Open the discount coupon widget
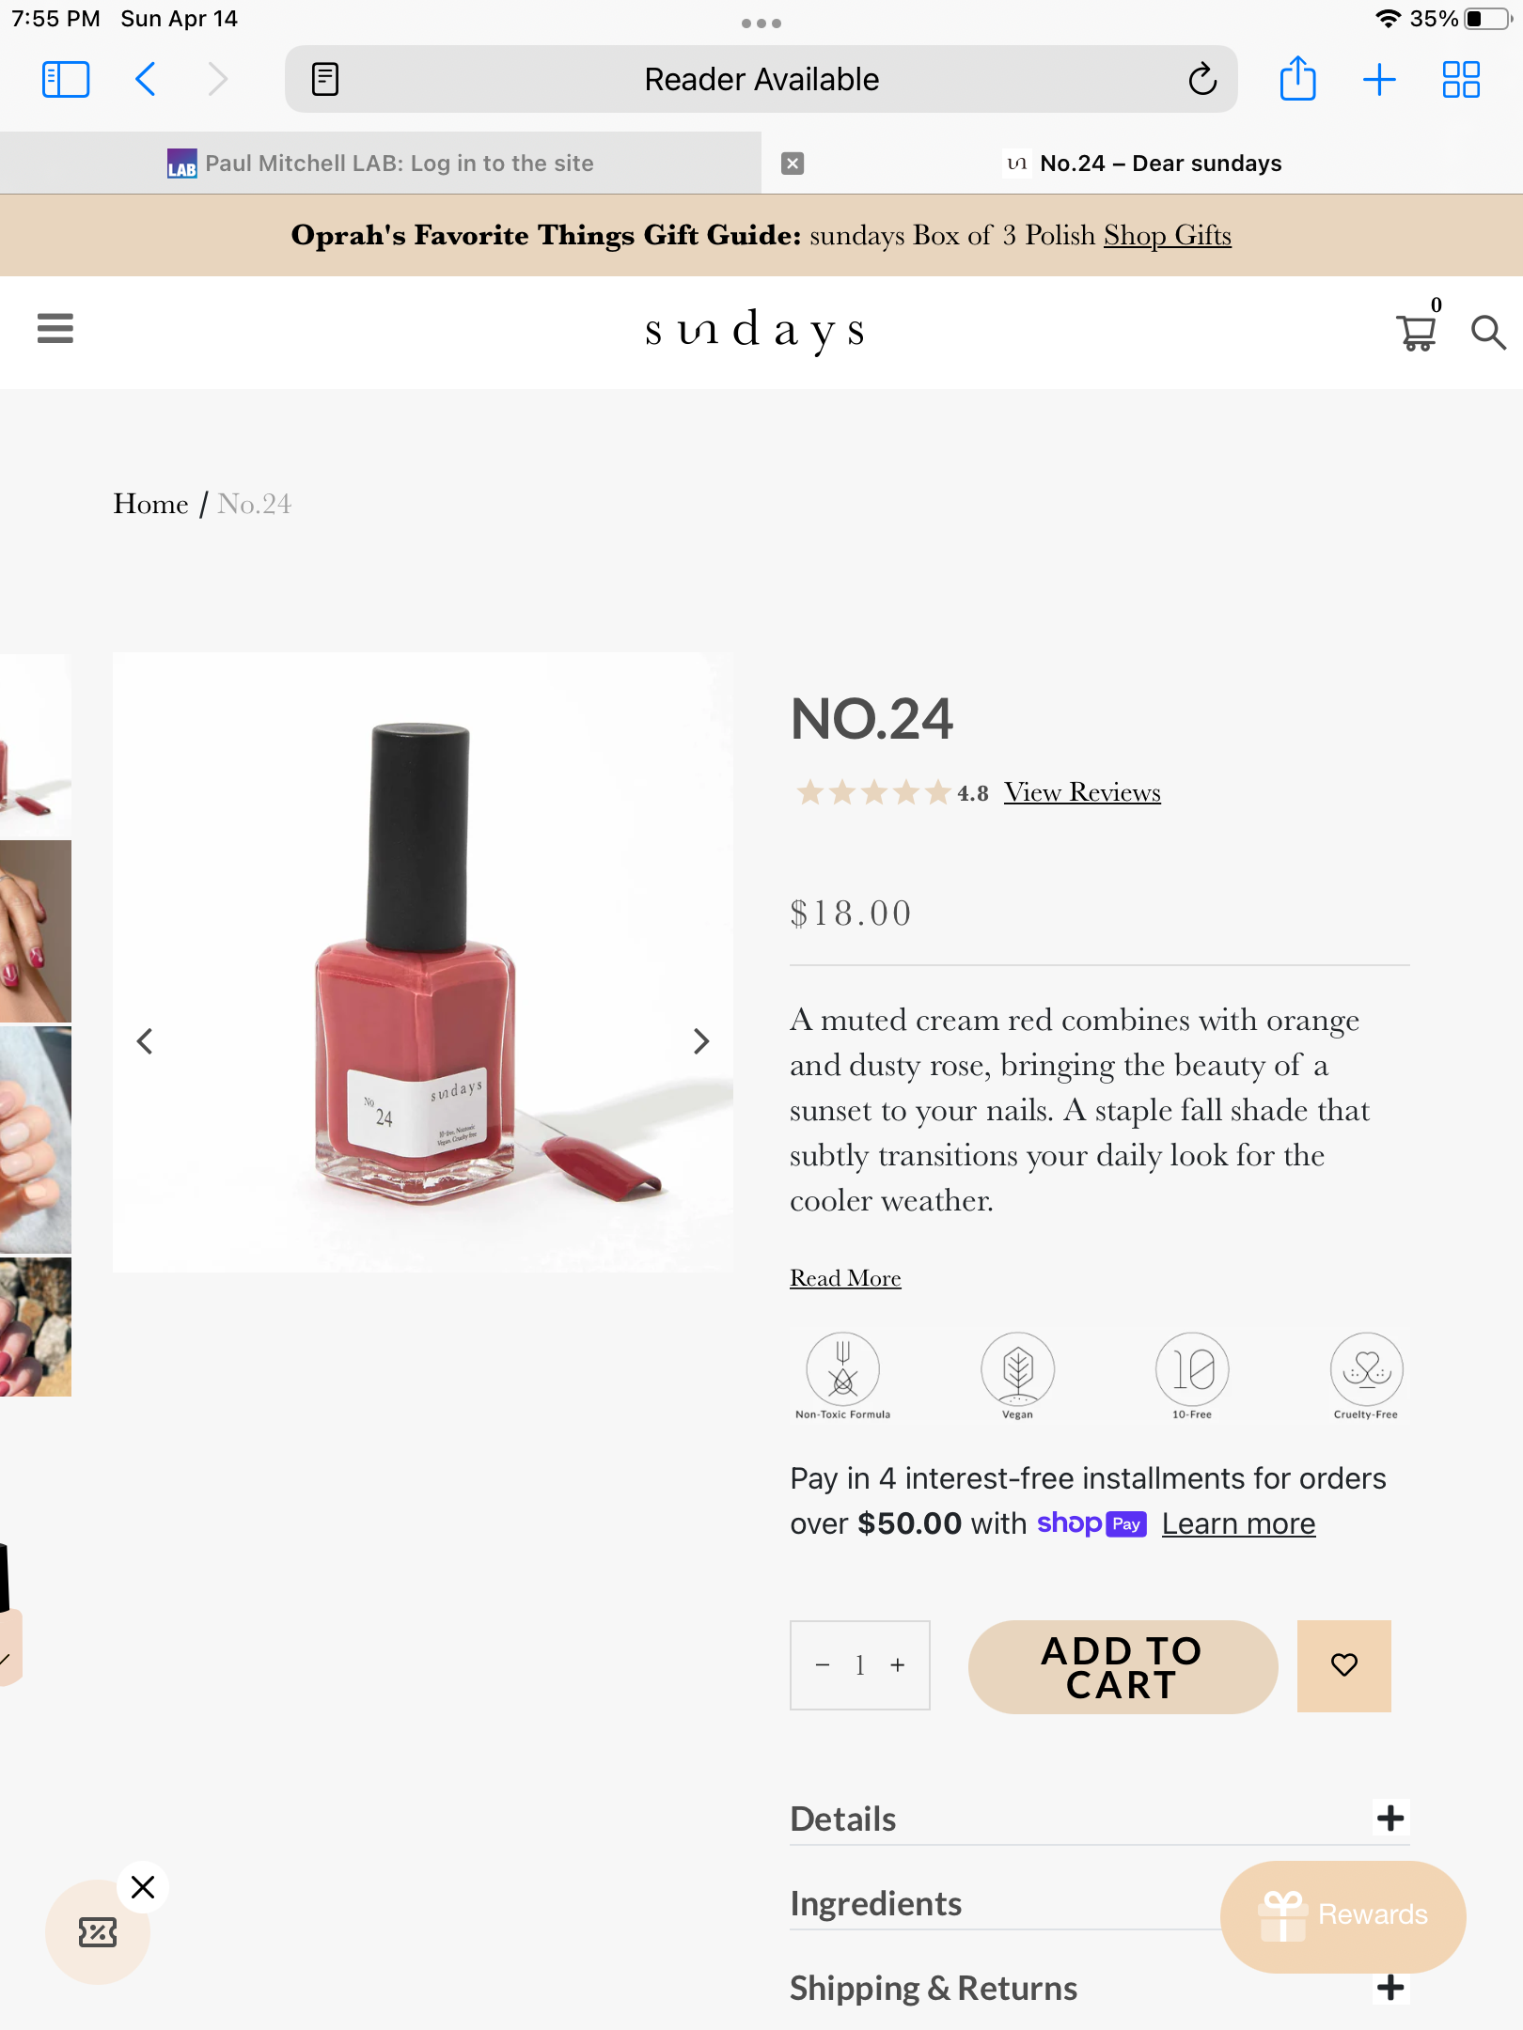This screenshot has width=1523, height=2030. pos(98,1932)
